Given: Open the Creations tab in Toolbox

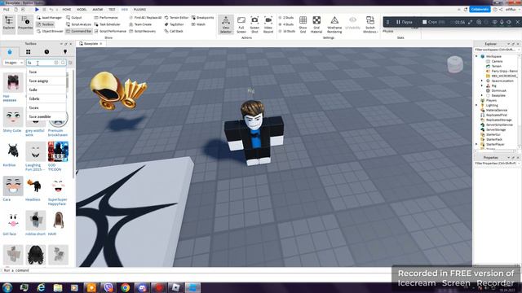Looking at the screenshot, I should (65, 52).
